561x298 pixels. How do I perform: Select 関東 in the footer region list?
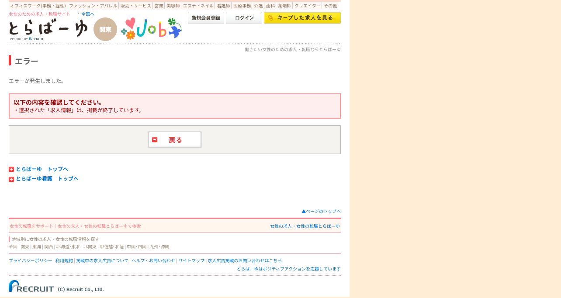[x=25, y=247]
